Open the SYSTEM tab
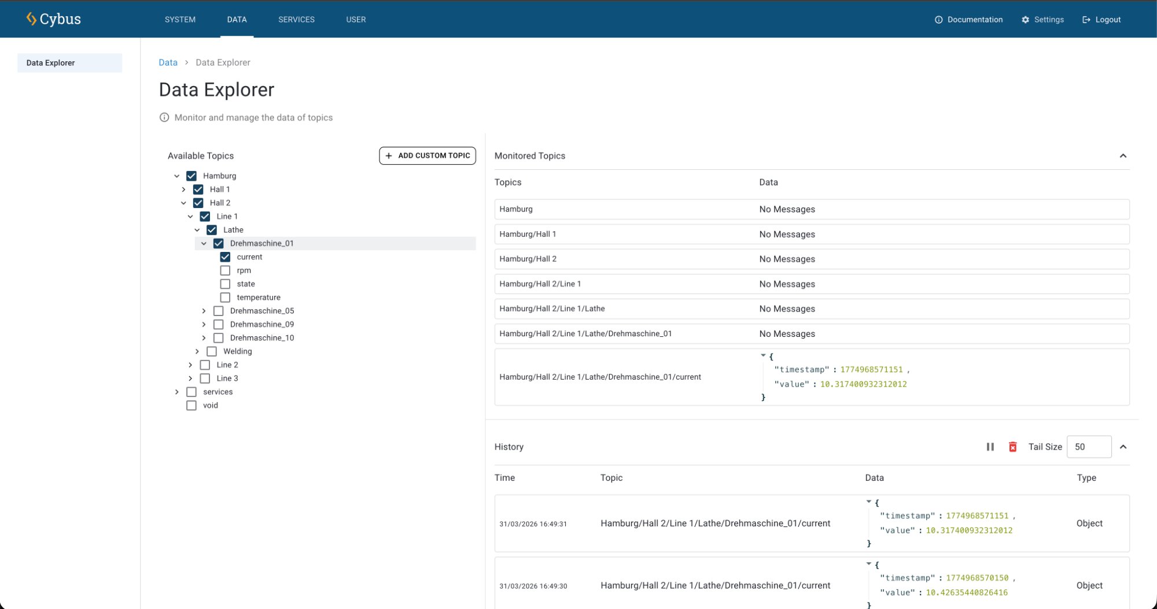This screenshot has height=609, width=1157. [180, 20]
